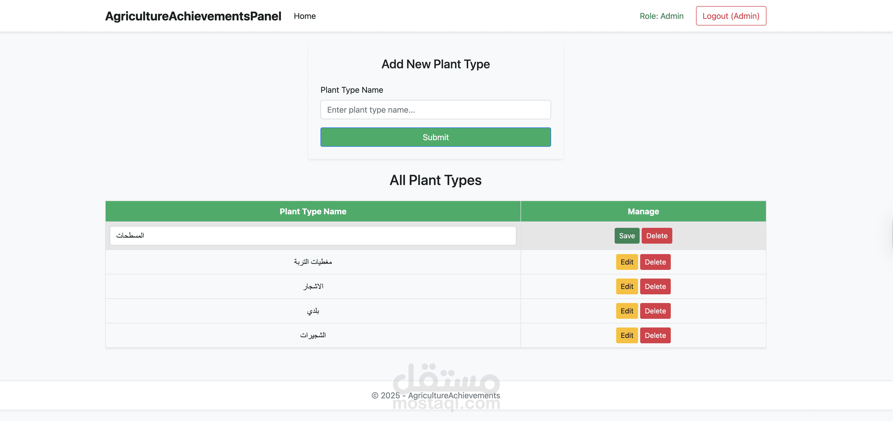
Task: Save the edited المسطحات row
Action: pyautogui.click(x=627, y=236)
